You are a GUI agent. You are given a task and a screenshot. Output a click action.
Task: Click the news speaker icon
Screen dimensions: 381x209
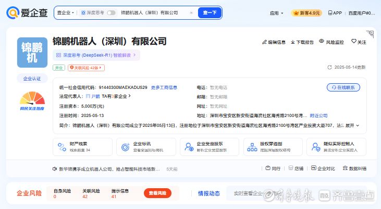click(x=55, y=169)
